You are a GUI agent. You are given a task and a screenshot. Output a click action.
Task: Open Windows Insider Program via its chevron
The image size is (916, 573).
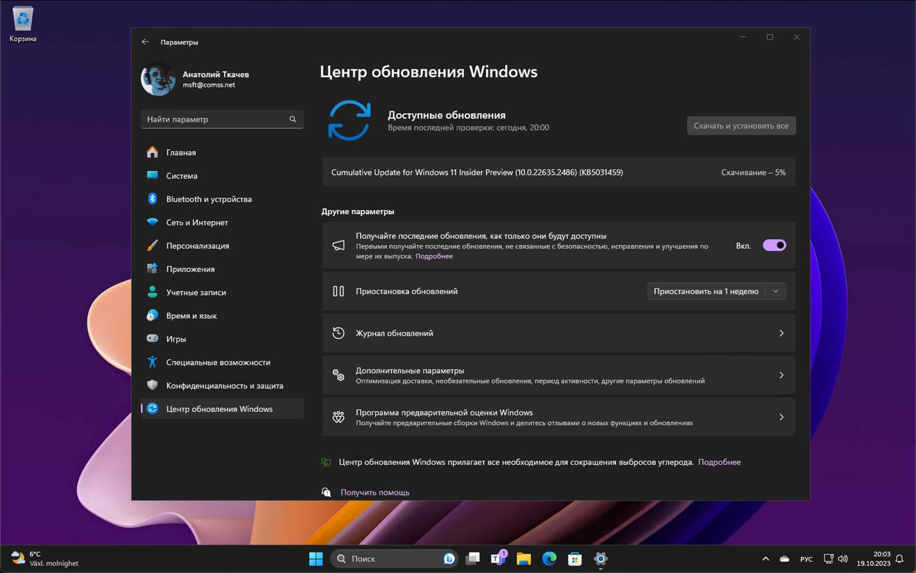[x=782, y=417]
